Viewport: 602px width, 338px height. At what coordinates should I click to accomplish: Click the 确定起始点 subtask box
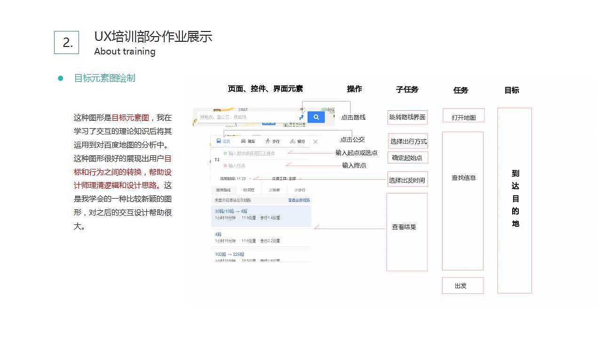point(407,157)
